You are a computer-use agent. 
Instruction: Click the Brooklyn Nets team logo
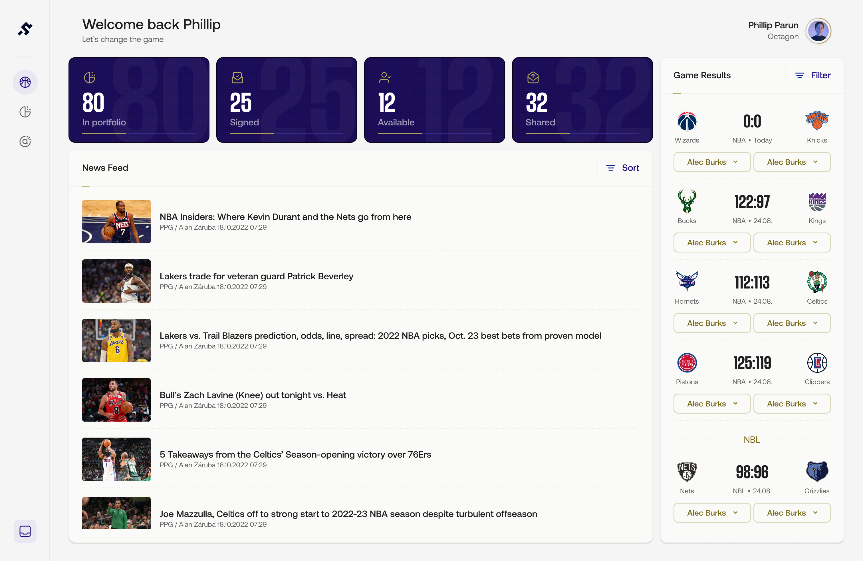click(687, 472)
